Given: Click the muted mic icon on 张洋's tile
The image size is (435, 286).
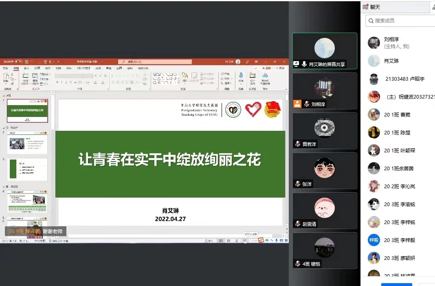Looking at the screenshot, I should click(298, 184).
